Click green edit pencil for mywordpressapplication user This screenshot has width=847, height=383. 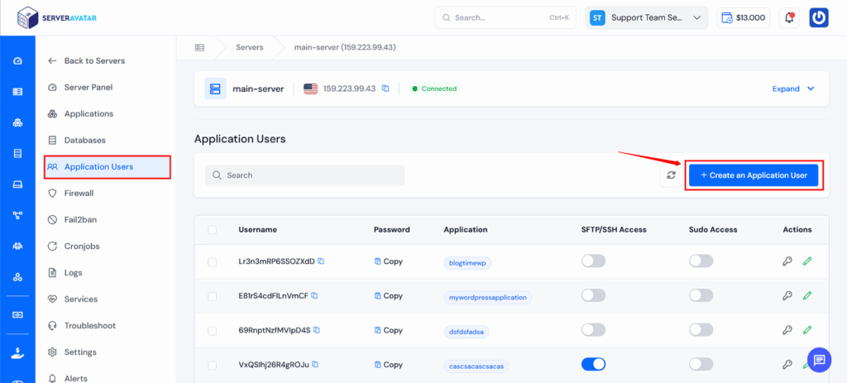pos(807,296)
